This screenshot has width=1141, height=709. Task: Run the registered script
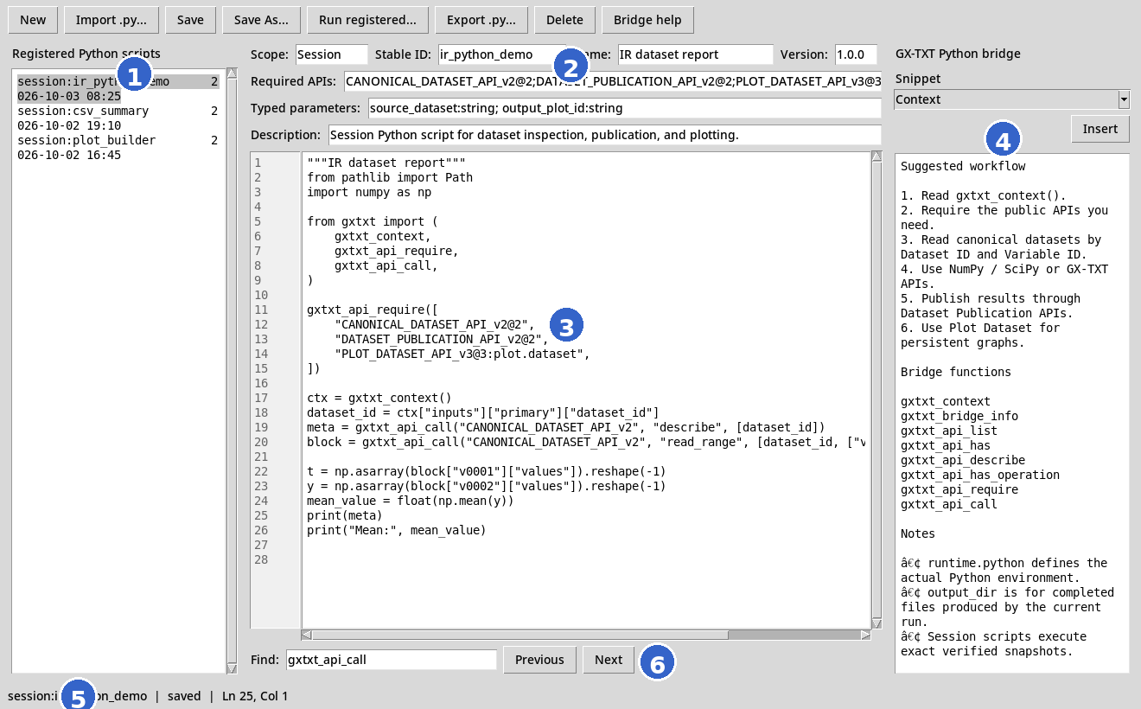(x=367, y=20)
